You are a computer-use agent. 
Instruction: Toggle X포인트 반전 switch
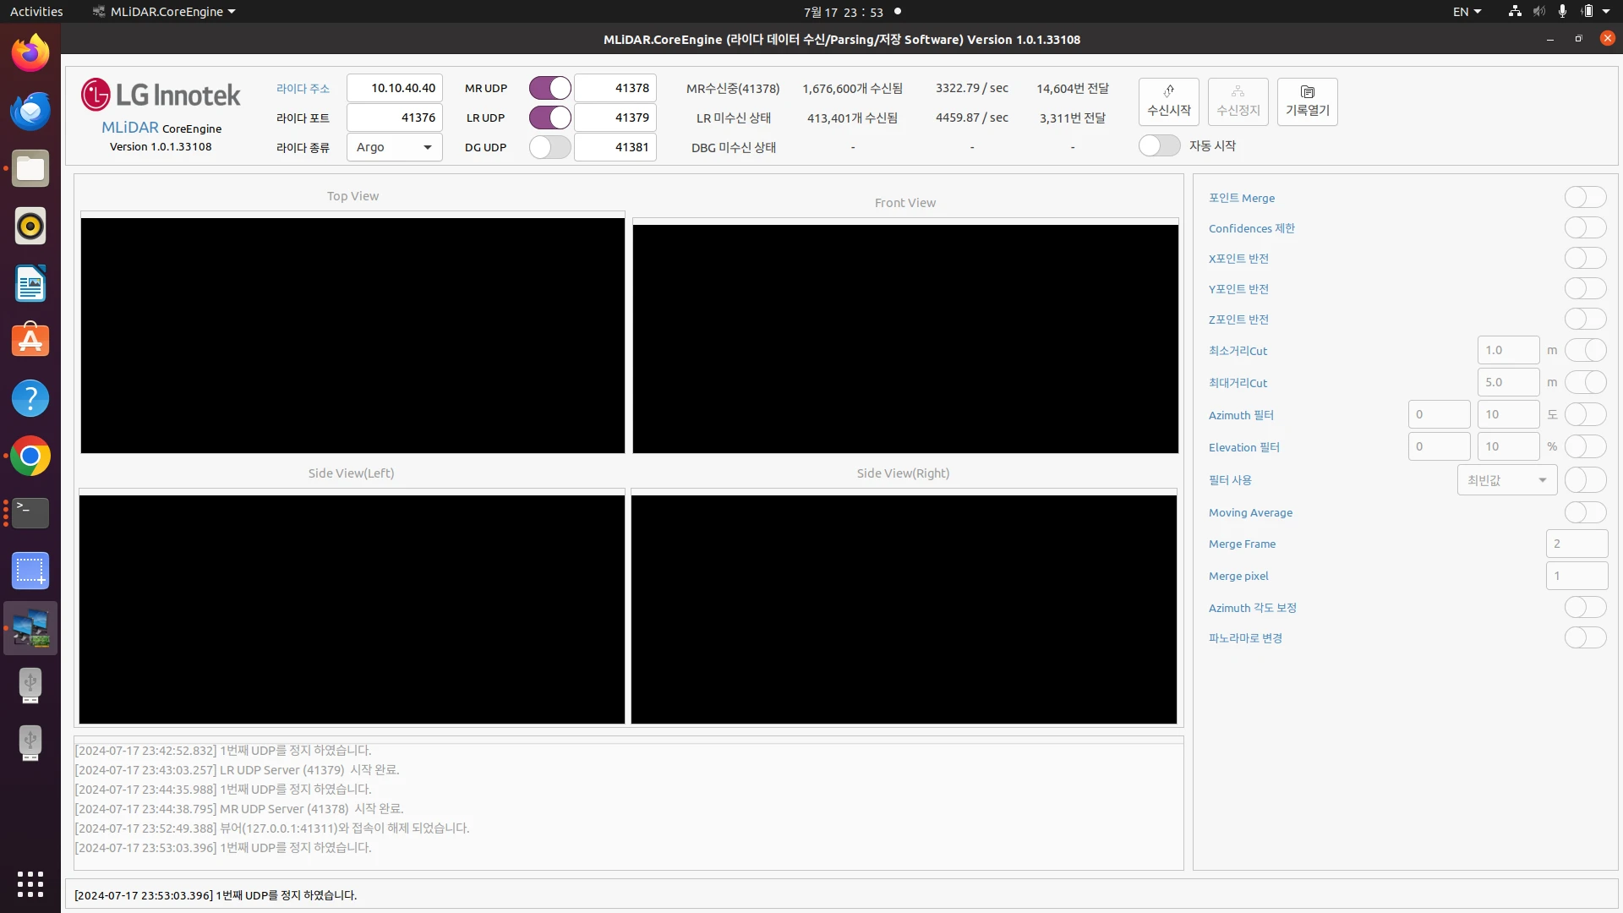[x=1585, y=258]
